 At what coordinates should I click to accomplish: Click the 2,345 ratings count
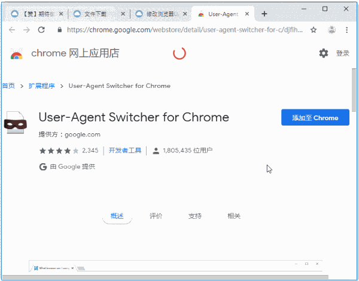[90, 150]
